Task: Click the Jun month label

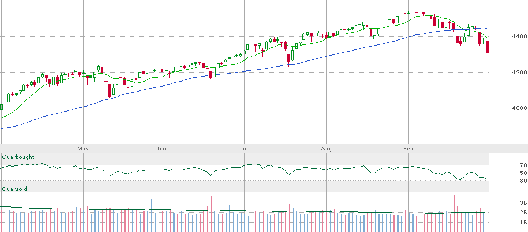Action: (162, 148)
